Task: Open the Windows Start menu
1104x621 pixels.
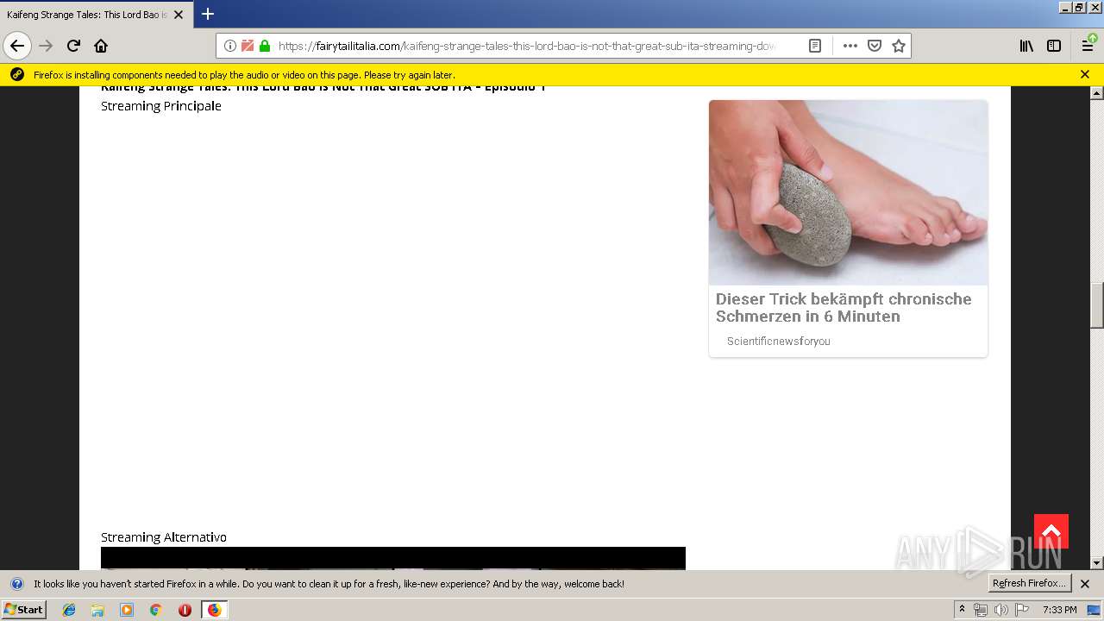Action: coord(23,610)
